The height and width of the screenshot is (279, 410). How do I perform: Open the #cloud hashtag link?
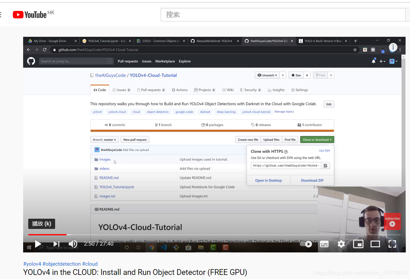coord(90,264)
